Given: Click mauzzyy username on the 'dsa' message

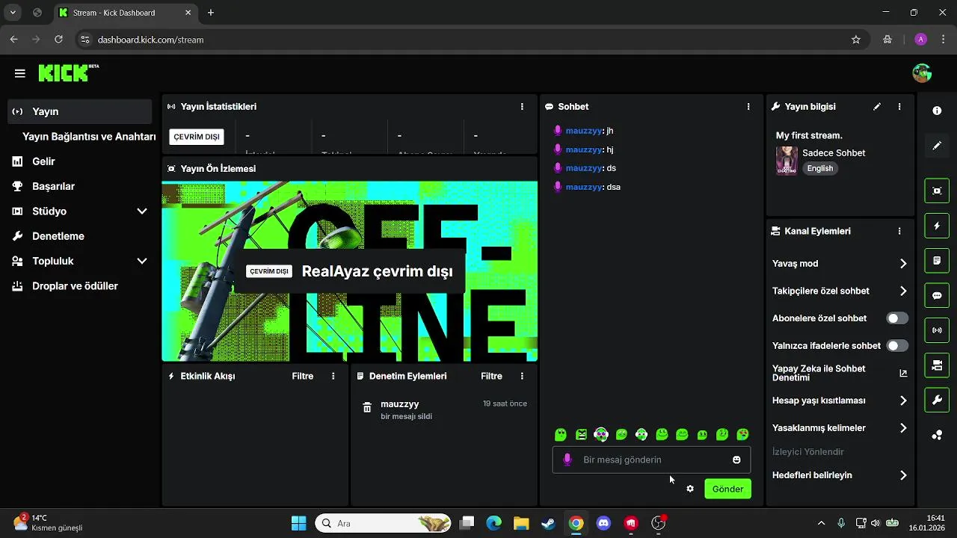Looking at the screenshot, I should [583, 187].
